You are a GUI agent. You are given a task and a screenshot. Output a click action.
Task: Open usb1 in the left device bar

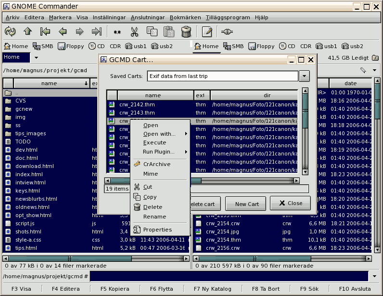(x=136, y=46)
